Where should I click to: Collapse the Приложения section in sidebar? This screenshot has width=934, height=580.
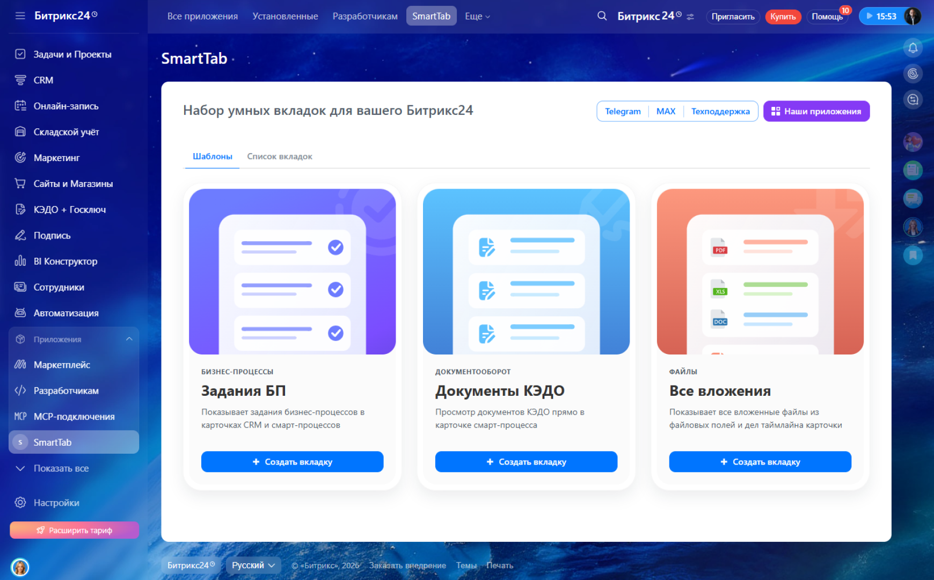(74, 339)
